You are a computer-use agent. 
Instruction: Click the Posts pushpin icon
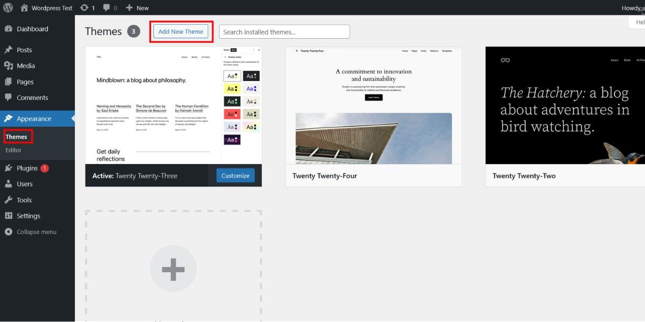(x=8, y=50)
